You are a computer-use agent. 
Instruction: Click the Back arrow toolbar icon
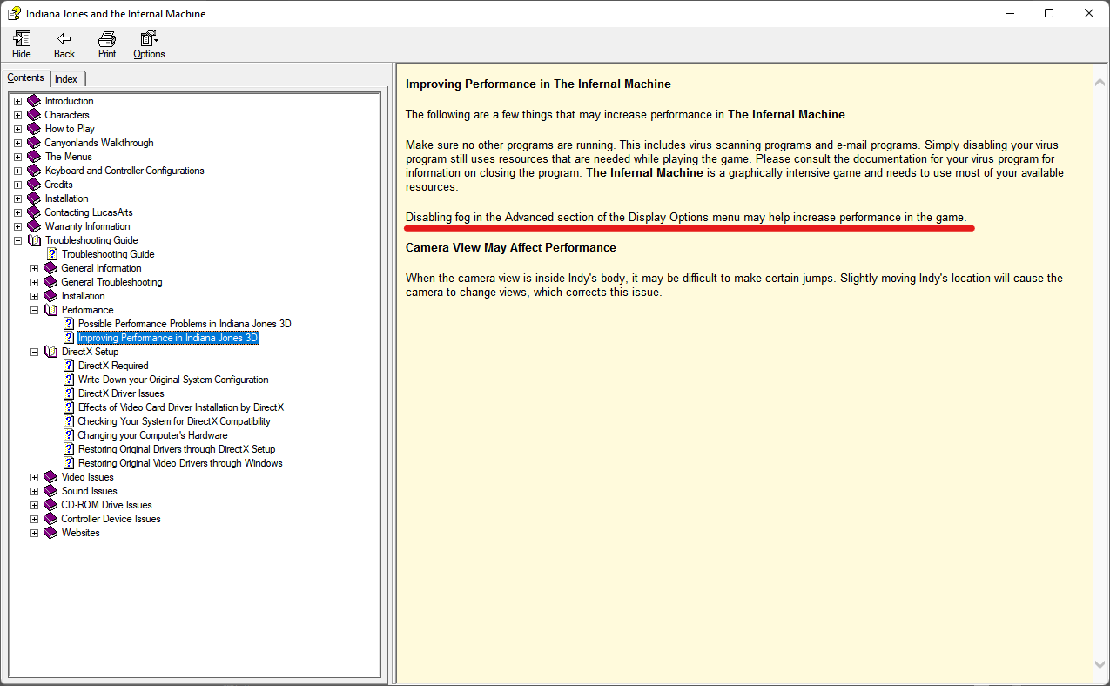(x=64, y=38)
